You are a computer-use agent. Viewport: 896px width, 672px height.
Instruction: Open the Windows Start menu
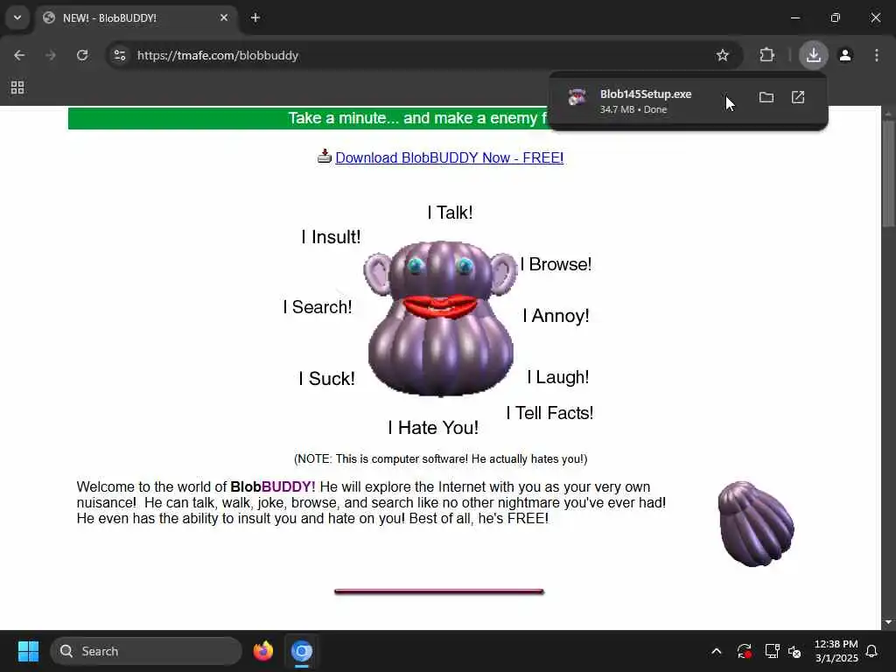[x=28, y=651]
